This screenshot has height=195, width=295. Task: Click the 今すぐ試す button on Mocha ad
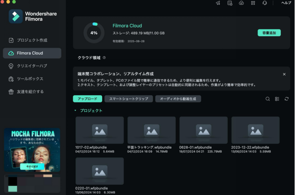32,167
